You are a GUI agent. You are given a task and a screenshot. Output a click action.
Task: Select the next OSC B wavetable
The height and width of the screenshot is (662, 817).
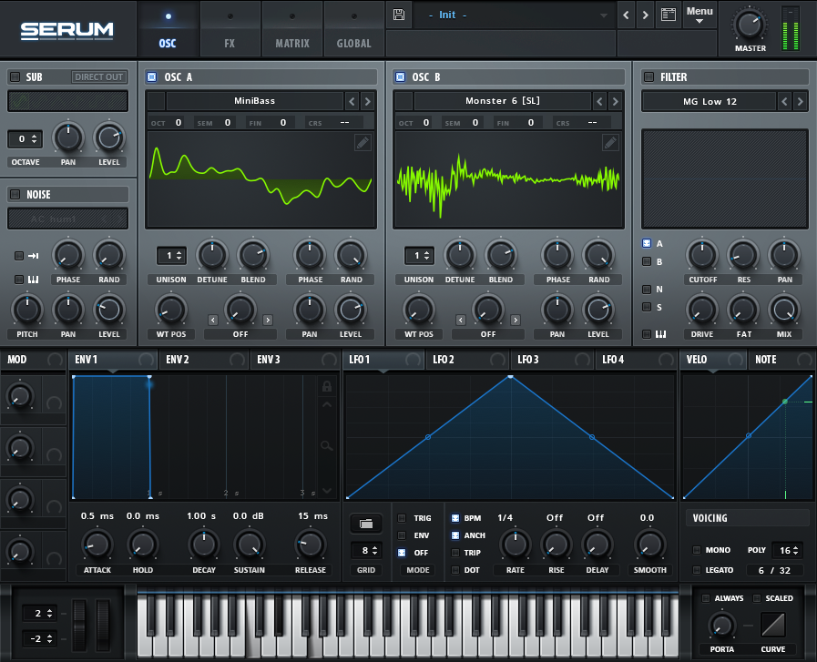[x=615, y=101]
